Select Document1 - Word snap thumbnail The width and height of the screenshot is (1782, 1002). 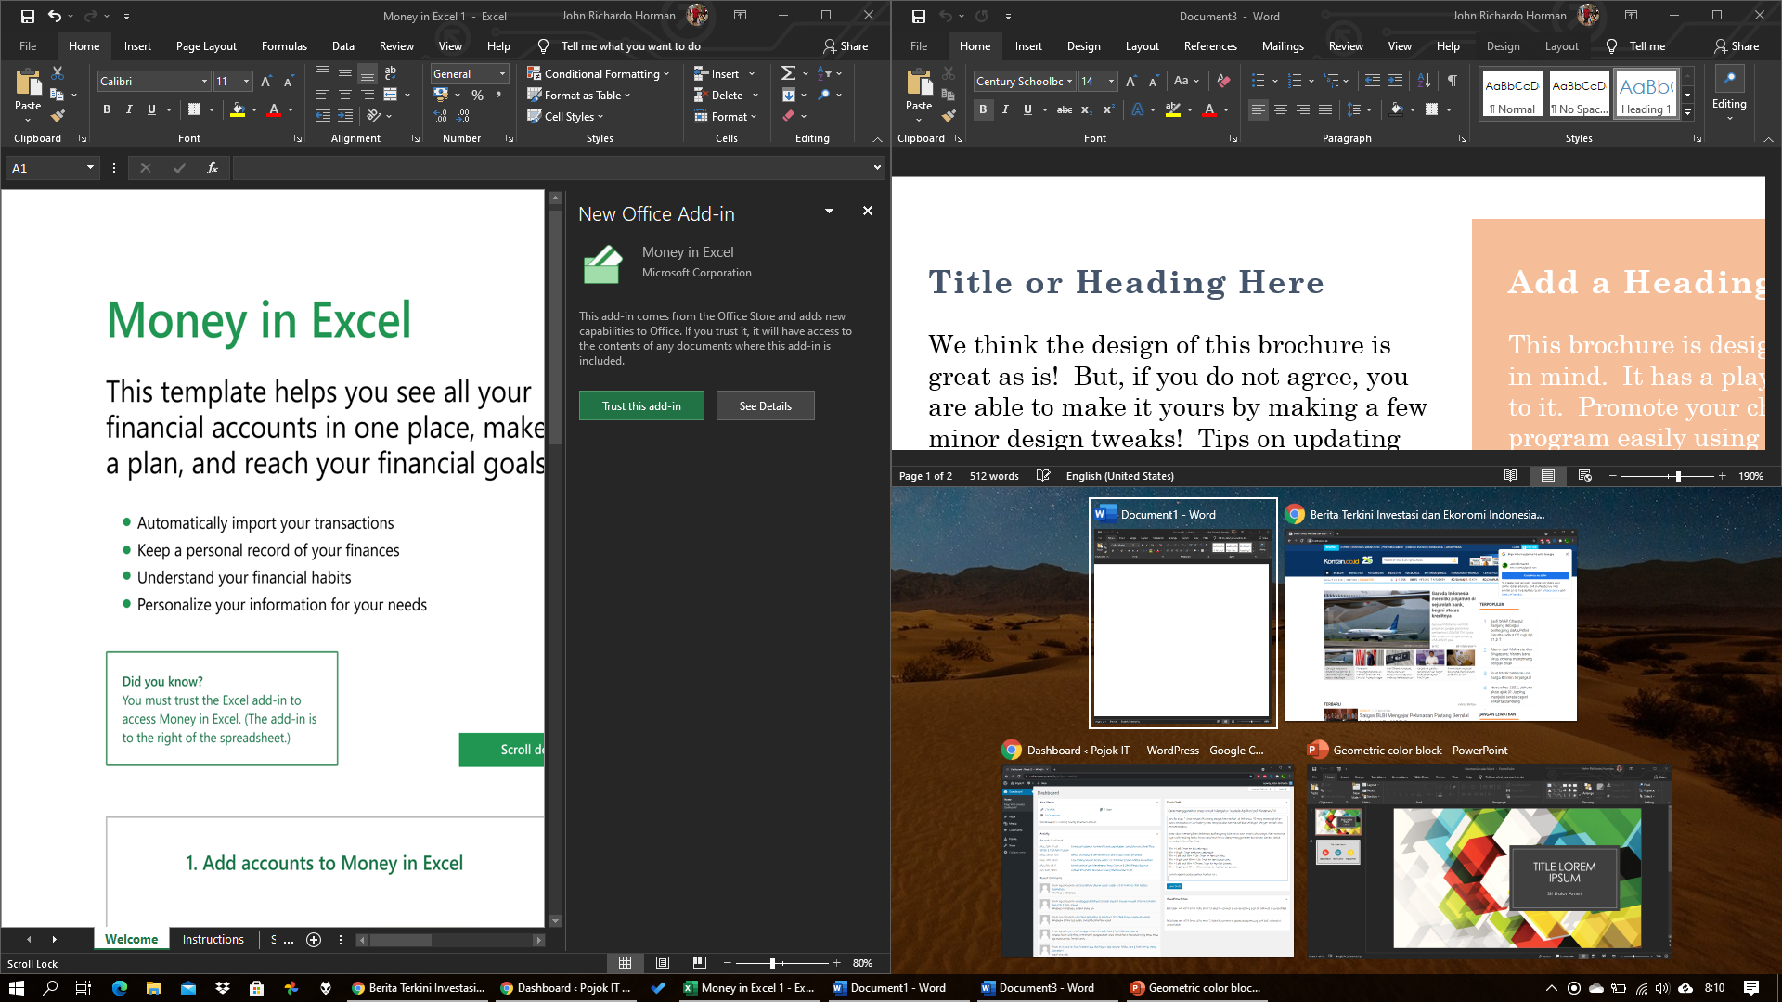[1182, 613]
